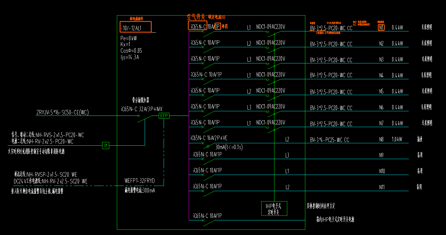446x235 pixels.
Task: Select the iC65N-C 10A/1P label in row N10
Action: tap(208, 170)
